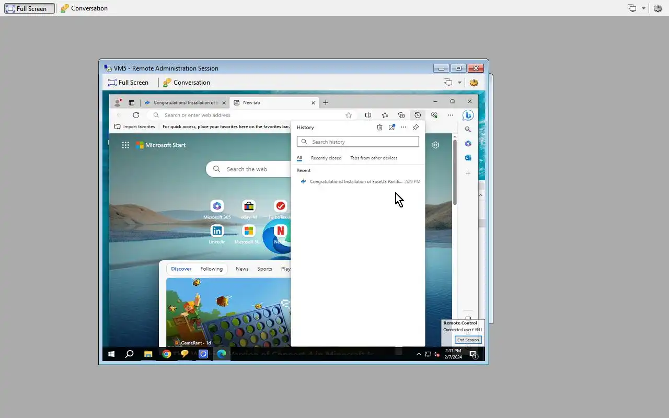669x418 pixels.
Task: Open a new browser tab with plus button
Action: pos(326,102)
